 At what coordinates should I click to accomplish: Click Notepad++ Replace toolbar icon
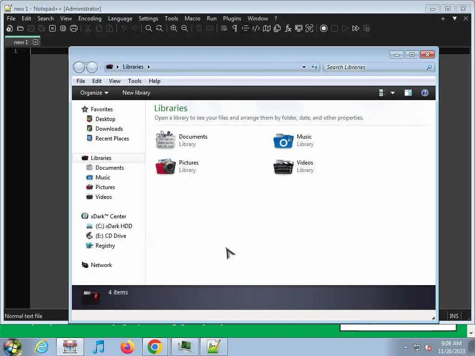(160, 28)
